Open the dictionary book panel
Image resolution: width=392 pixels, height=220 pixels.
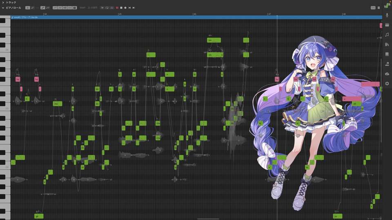[387, 54]
